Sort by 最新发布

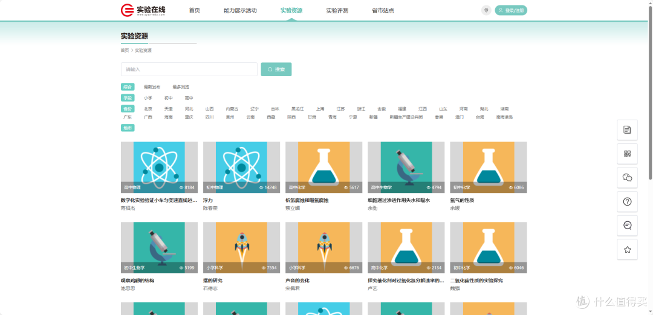point(152,87)
